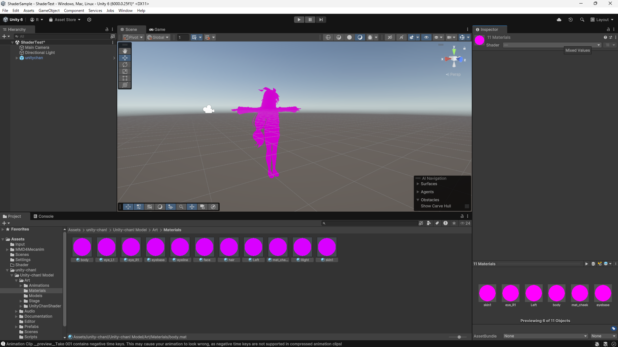Open the Scene view search tool

[x=181, y=207]
